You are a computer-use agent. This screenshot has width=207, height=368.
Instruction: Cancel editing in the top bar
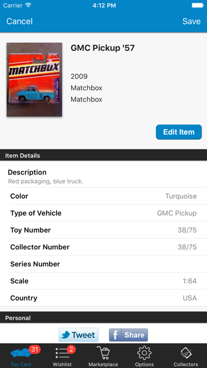tap(20, 21)
